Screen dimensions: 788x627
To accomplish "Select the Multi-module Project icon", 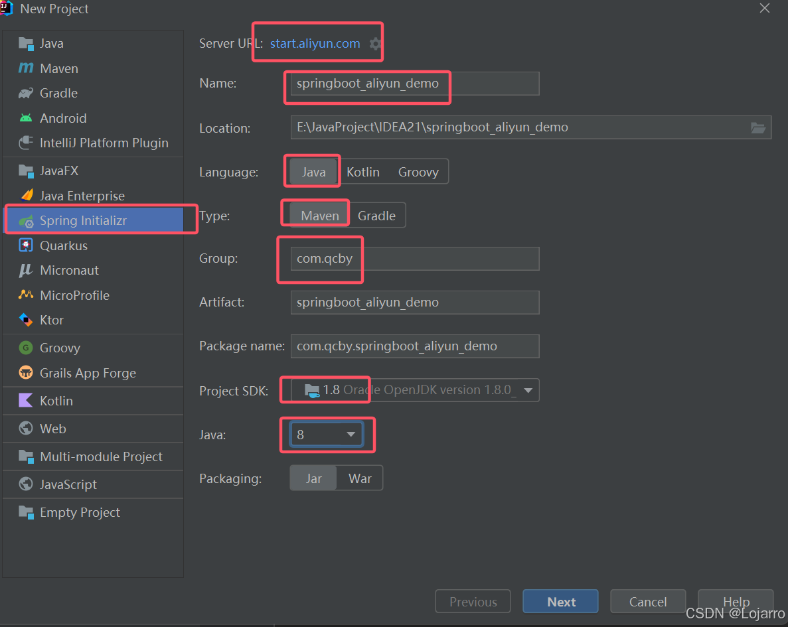I will (x=26, y=456).
